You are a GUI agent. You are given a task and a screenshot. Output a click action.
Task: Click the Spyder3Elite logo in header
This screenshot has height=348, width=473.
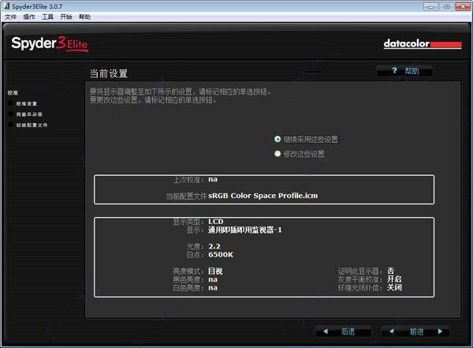click(50, 44)
